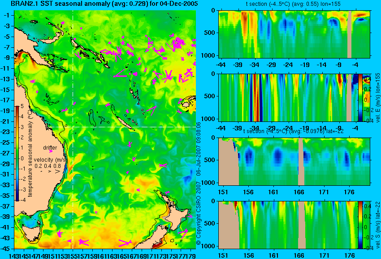Click the '500' depth label of lon=155 temperature section
The height and width of the screenshot is (259, 381).
[210, 33]
